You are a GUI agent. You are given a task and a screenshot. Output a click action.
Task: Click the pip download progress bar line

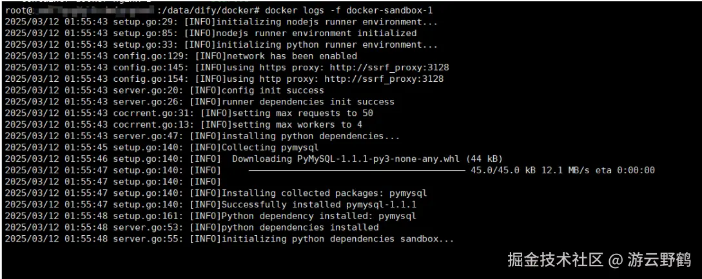pyautogui.click(x=356, y=170)
